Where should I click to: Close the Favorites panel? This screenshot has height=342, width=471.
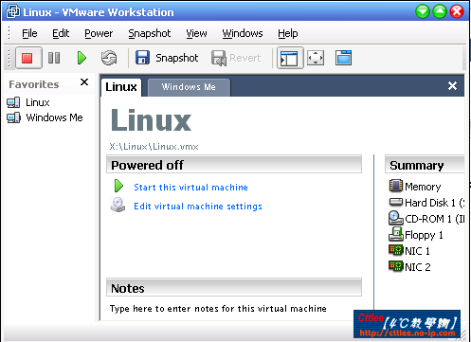click(x=84, y=82)
